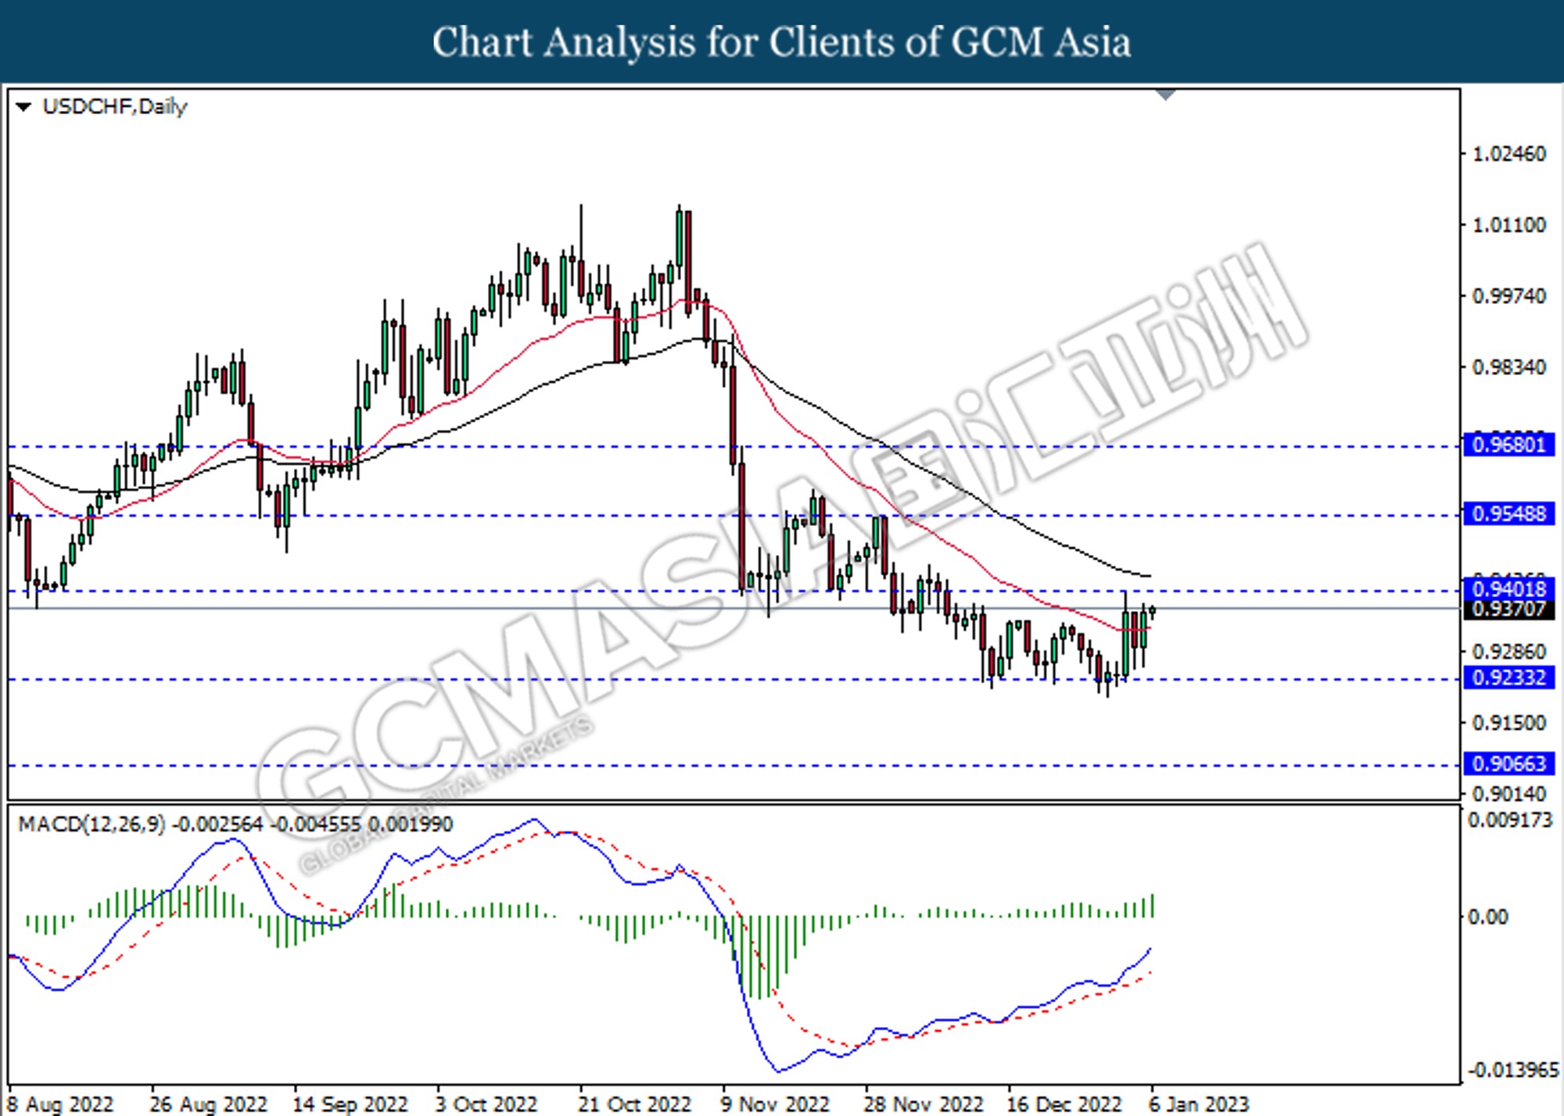The image size is (1564, 1116).
Task: Click the 1.01100 price axis value
Action: (x=1509, y=225)
